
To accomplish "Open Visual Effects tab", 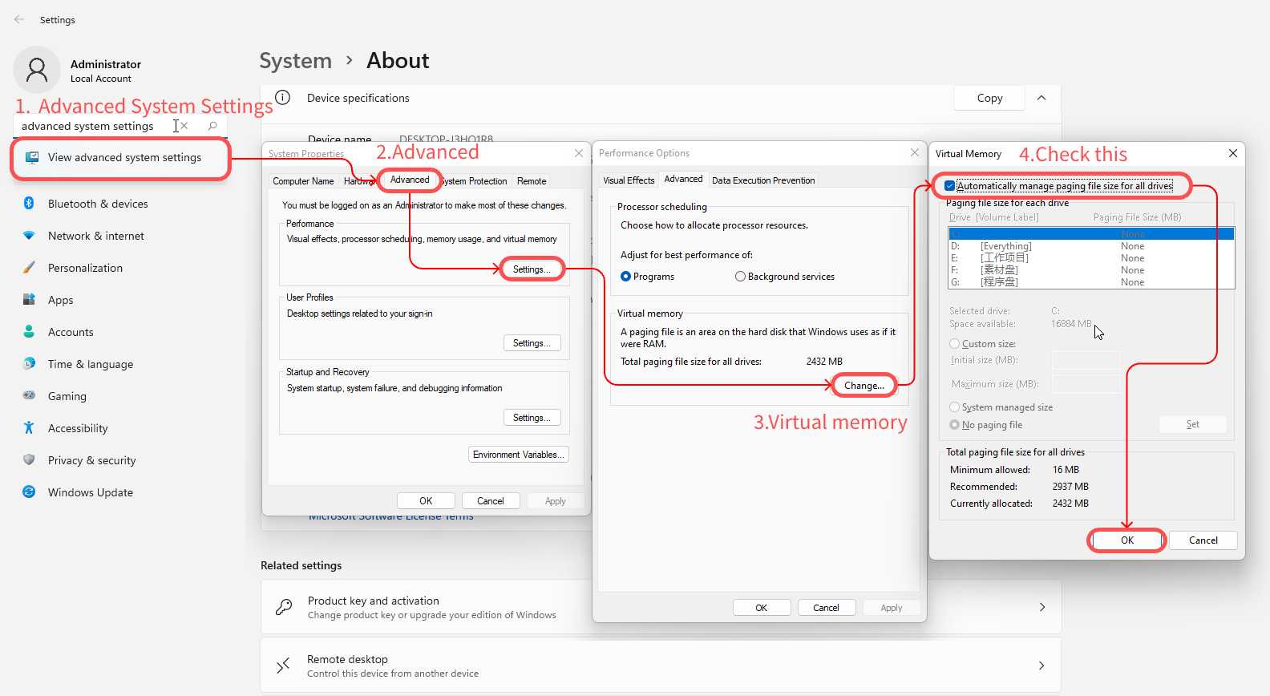I will (x=629, y=180).
